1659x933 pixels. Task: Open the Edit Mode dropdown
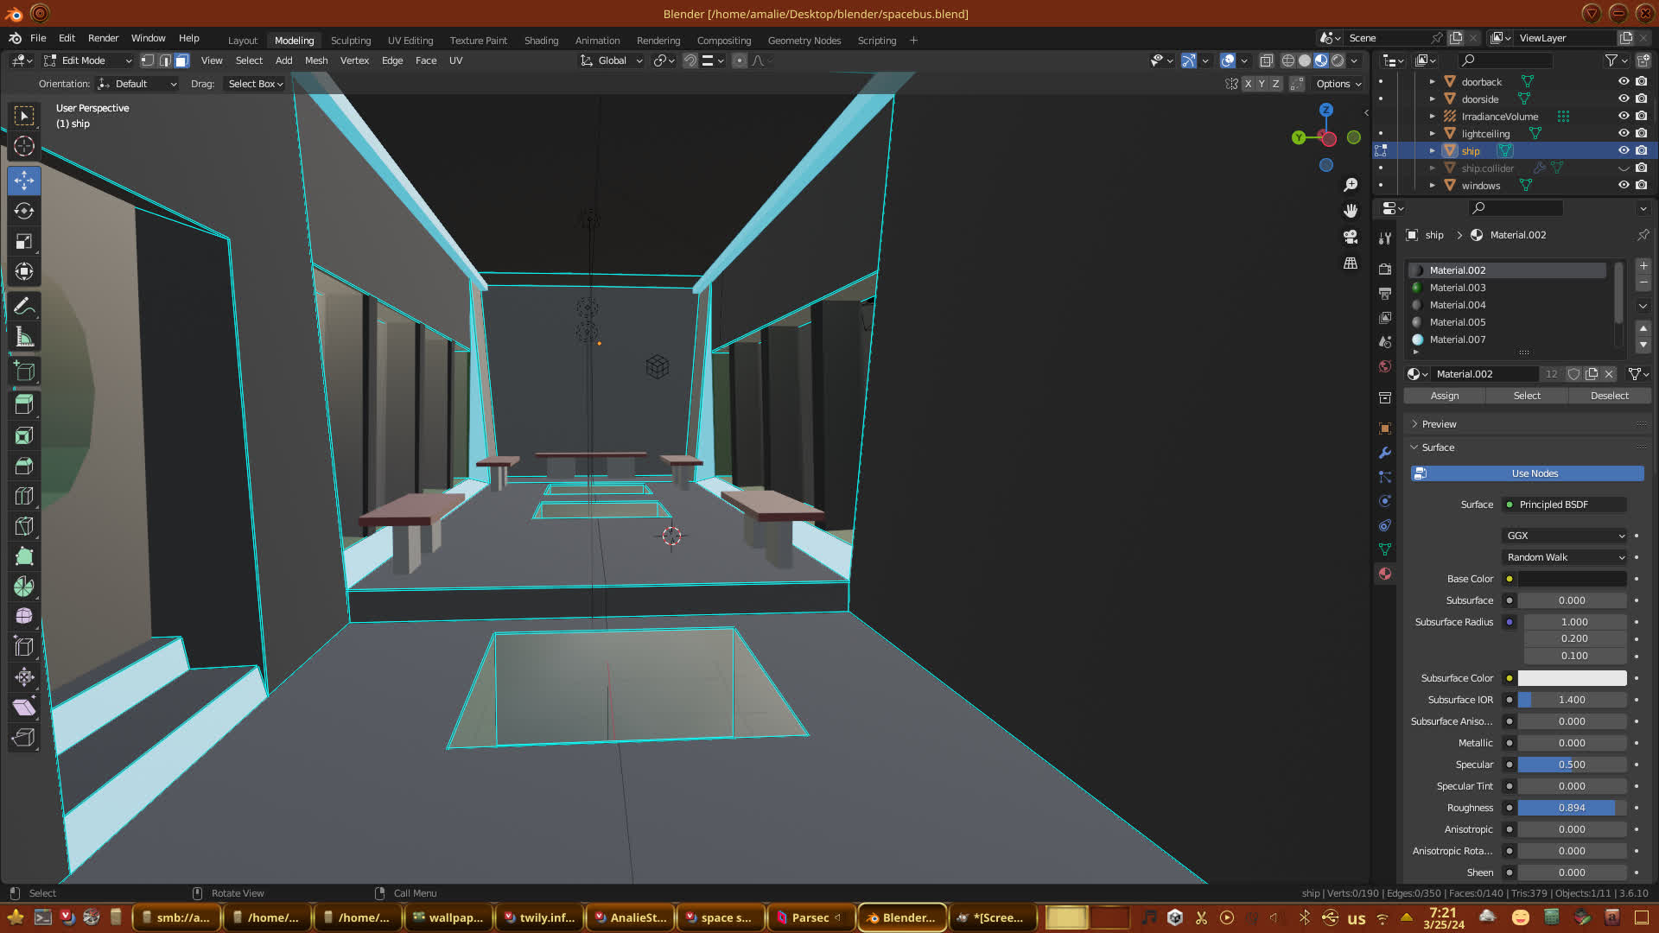(x=88, y=60)
